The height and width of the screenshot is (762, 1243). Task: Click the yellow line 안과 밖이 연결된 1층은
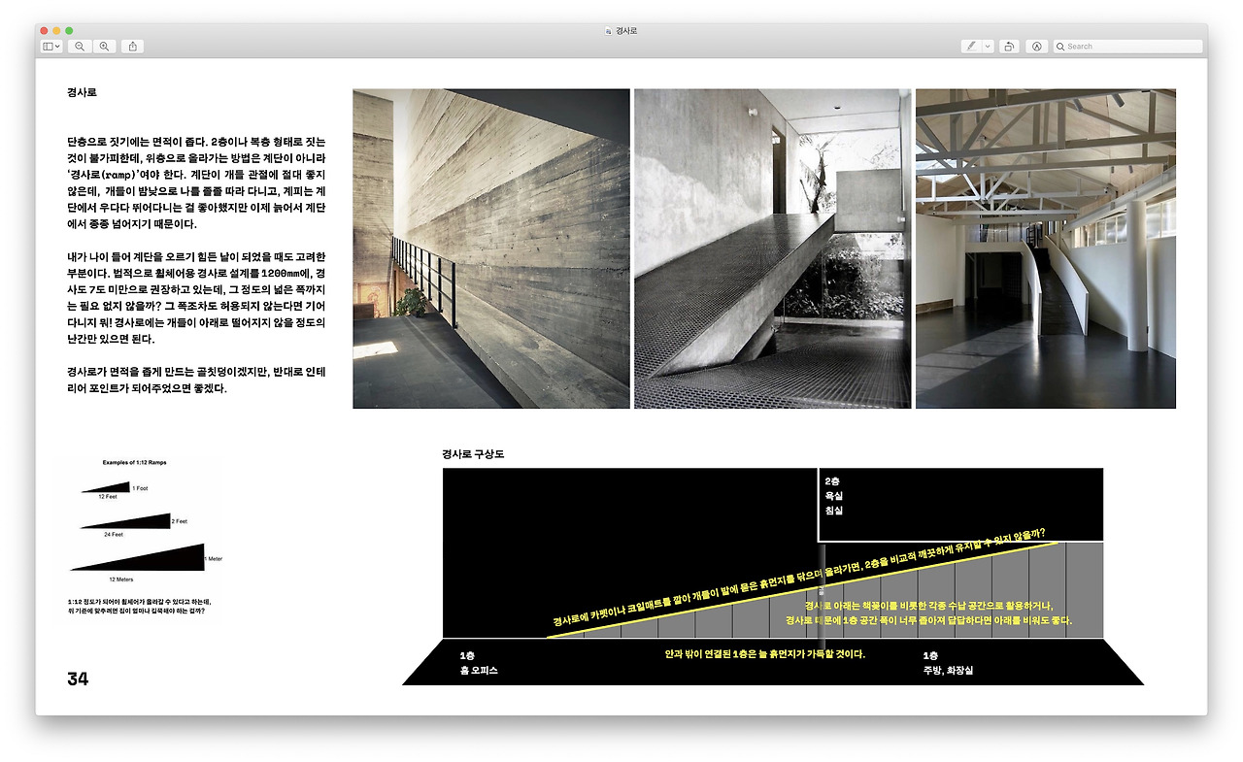(764, 654)
